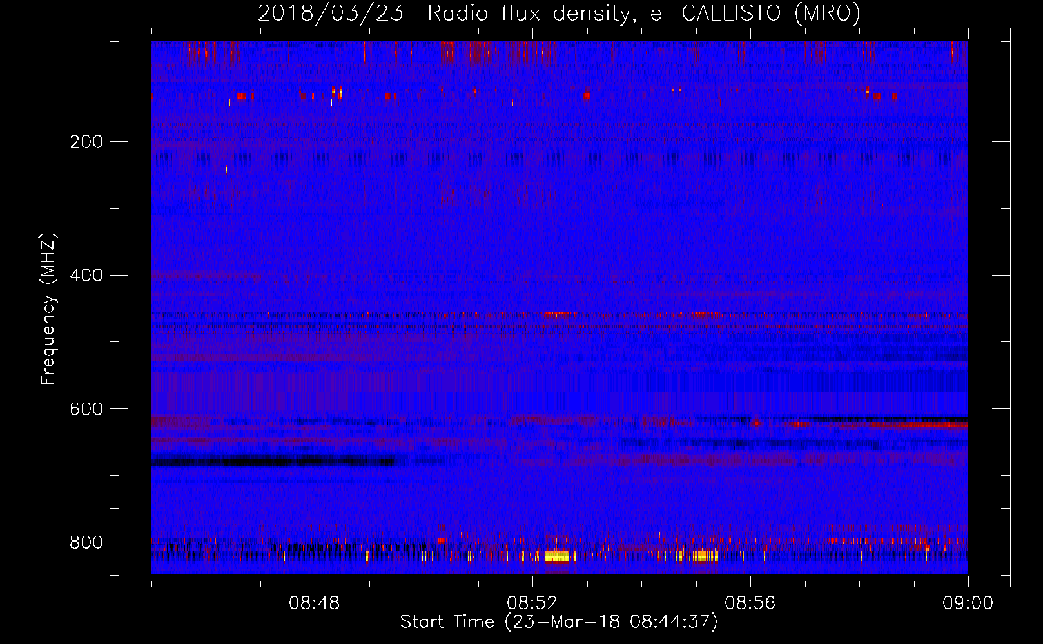Click the 600 frequency tick label
This screenshot has width=1043, height=644.
point(86,409)
